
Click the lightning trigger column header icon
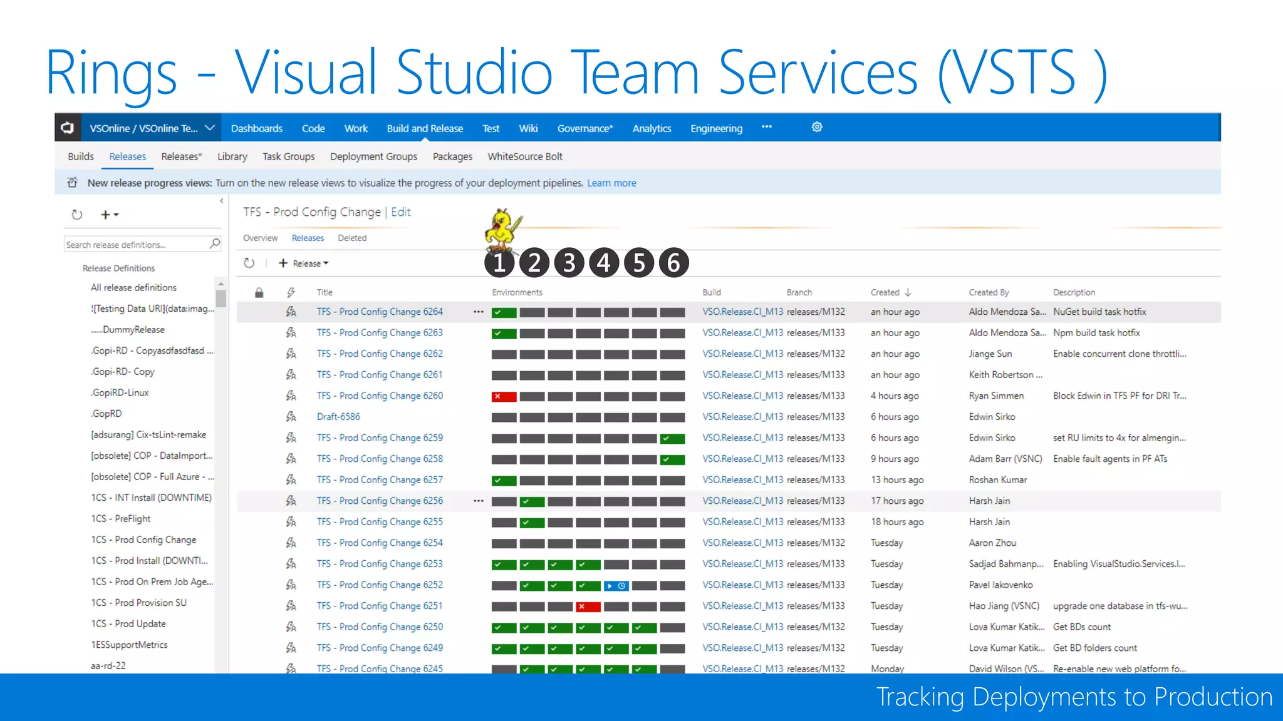[291, 292]
